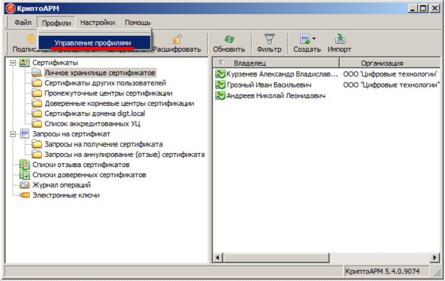Collapse the Запросы на сертификат node
445x281 pixels.
click(x=13, y=134)
